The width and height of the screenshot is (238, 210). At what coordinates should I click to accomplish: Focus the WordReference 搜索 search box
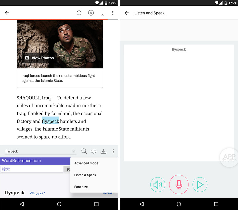pos(32,169)
